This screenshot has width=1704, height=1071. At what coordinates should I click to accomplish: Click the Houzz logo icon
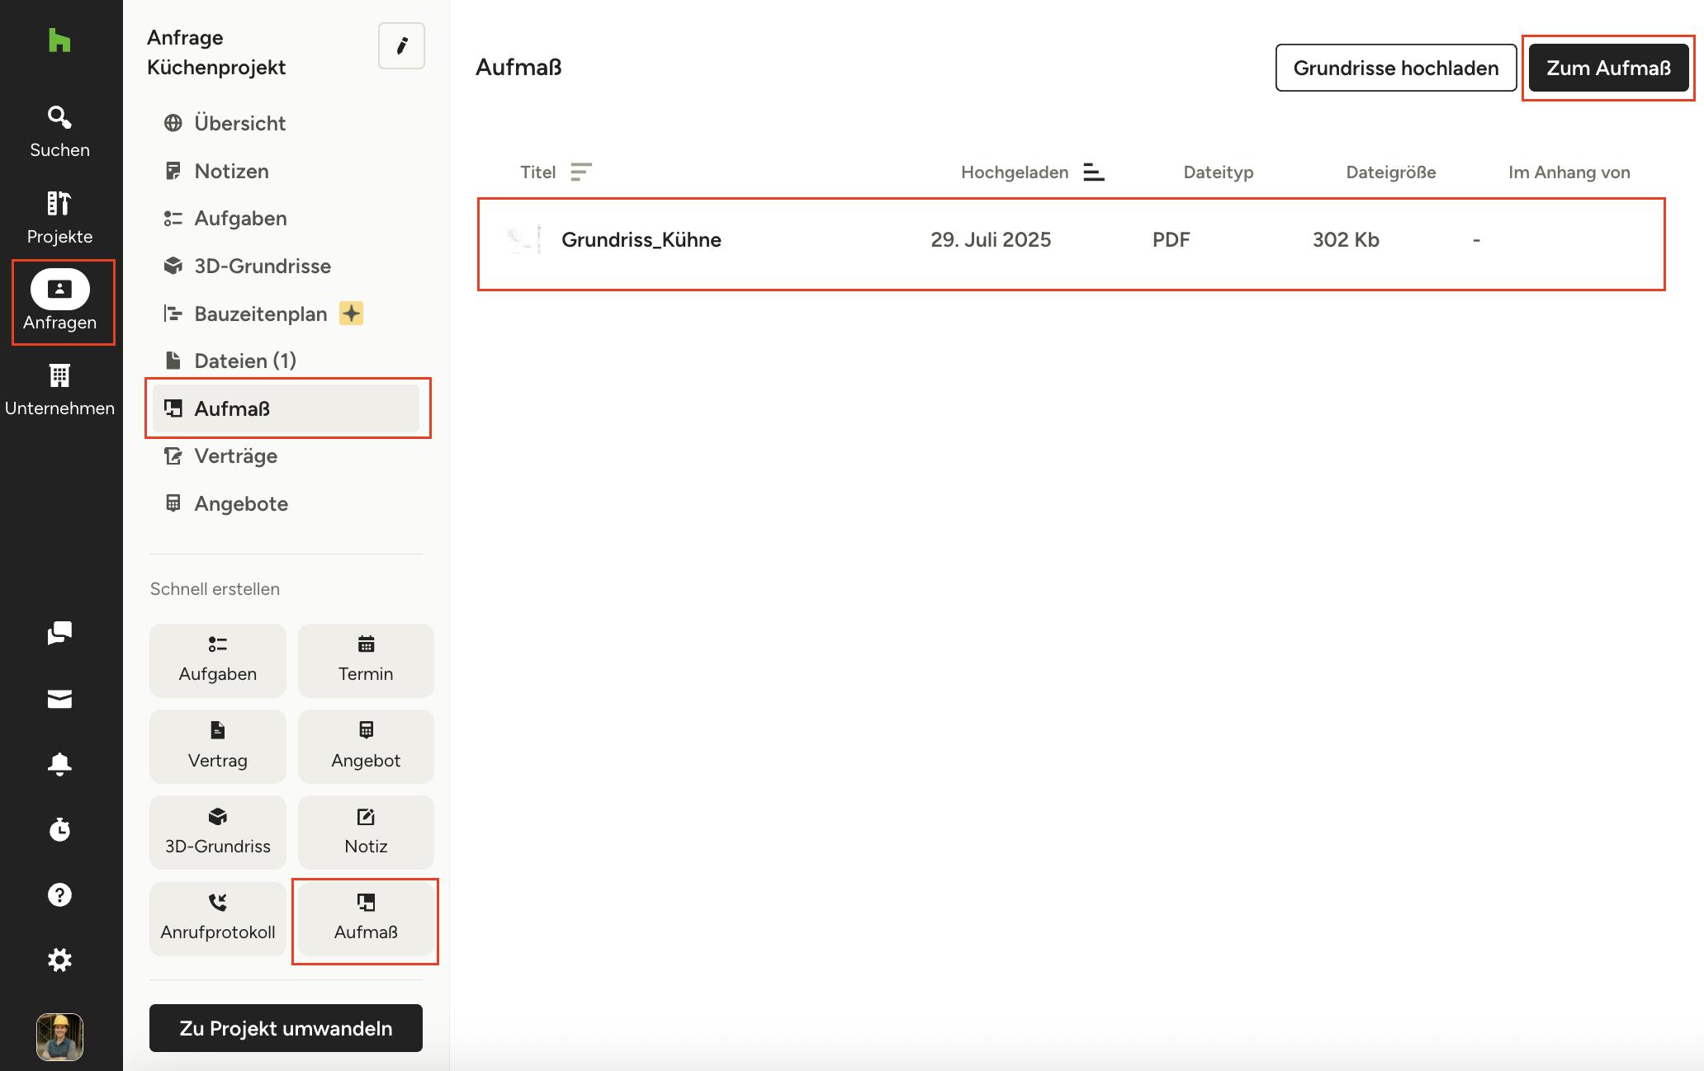(59, 40)
